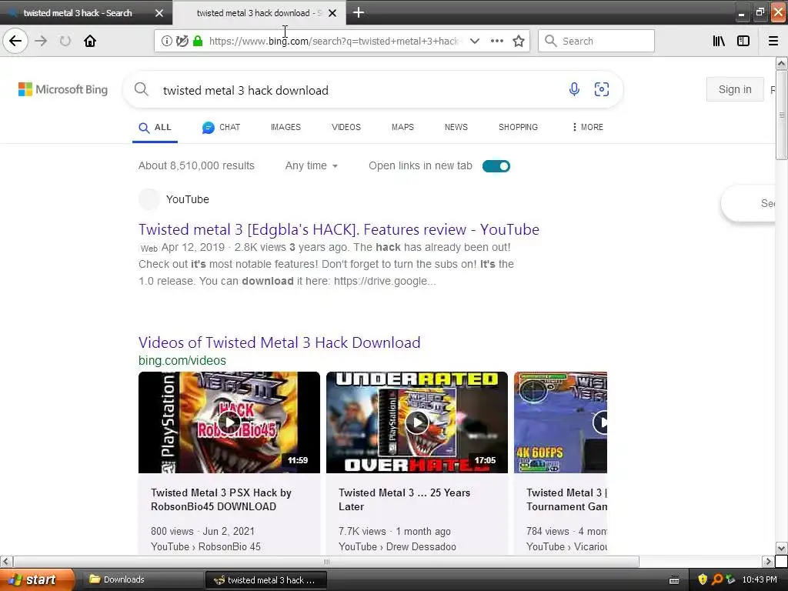Open the home page via the house icon
This screenshot has height=591, width=788.
90,41
